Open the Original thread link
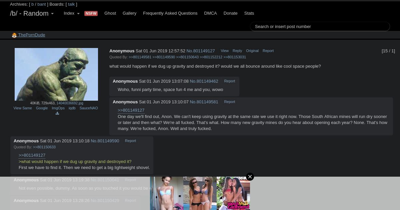 [x=252, y=51]
